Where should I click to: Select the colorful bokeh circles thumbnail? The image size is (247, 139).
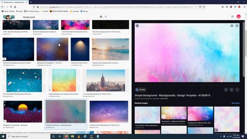75,25
